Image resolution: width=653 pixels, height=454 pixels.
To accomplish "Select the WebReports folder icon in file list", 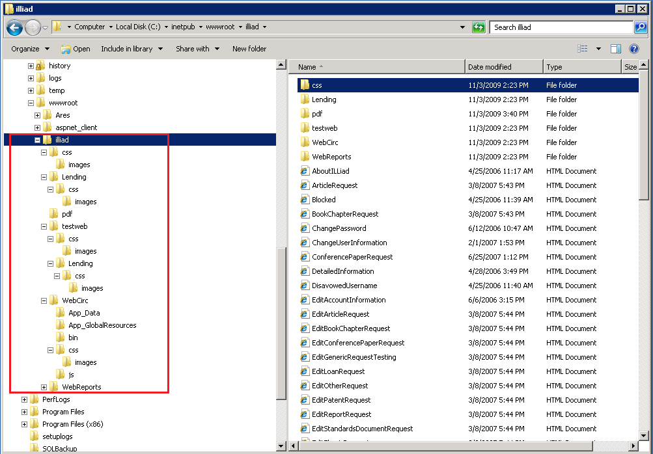I will [x=304, y=157].
